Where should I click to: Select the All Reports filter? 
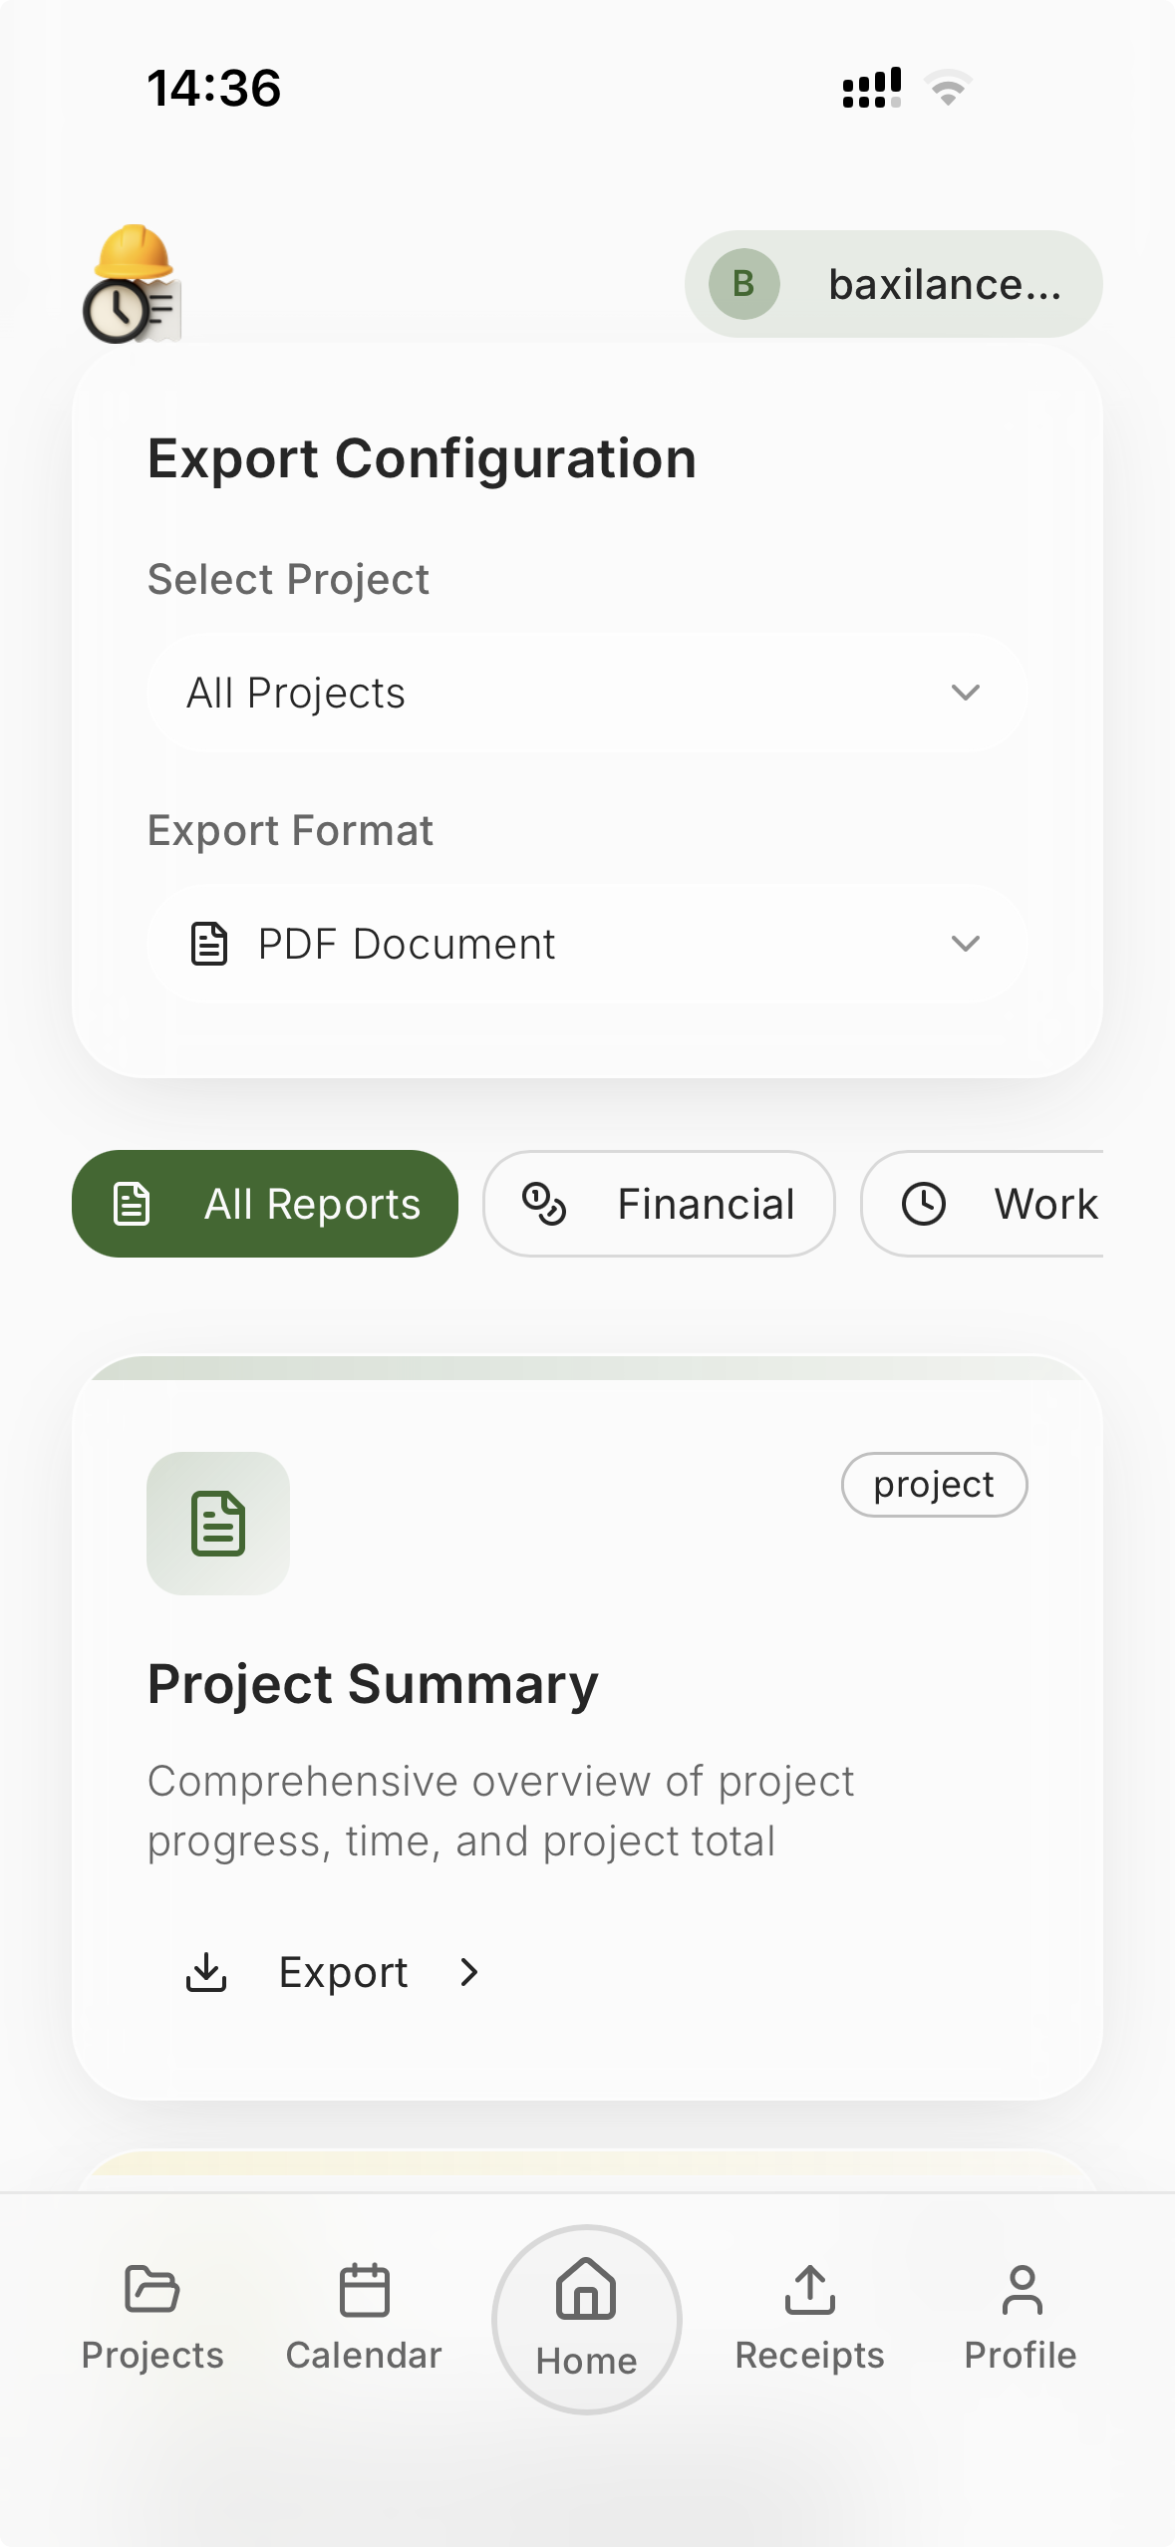265,1204
